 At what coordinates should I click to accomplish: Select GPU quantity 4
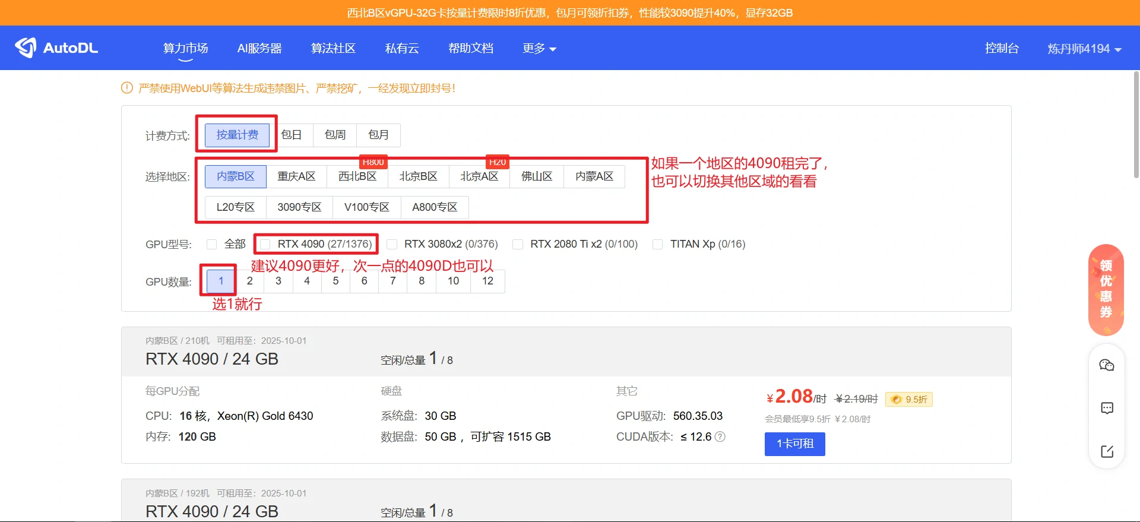[x=307, y=281]
